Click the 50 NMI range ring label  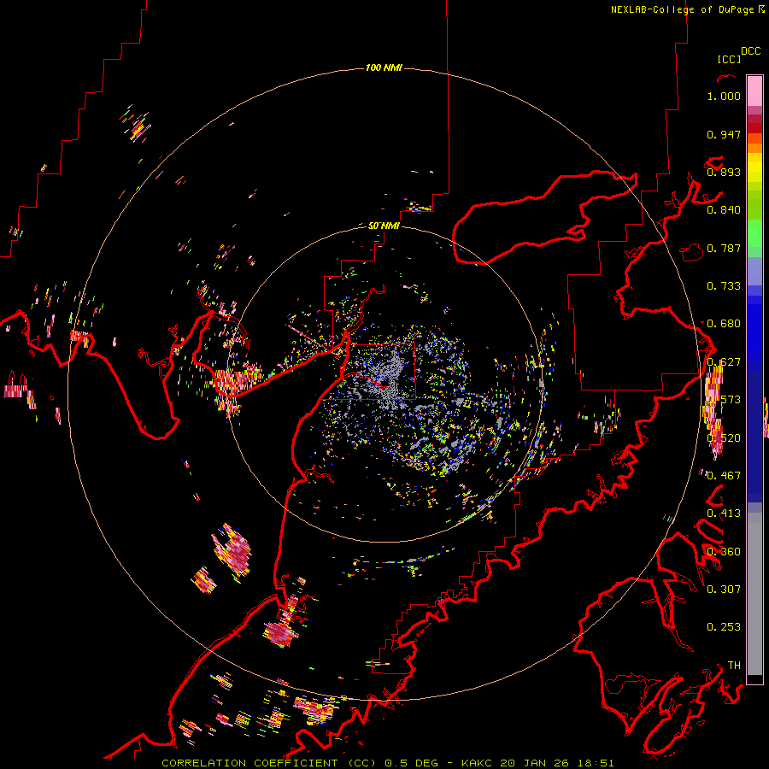click(384, 226)
